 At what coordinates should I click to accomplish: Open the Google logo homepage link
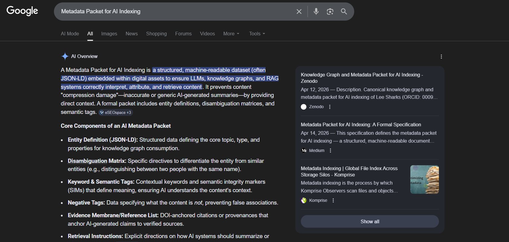coord(22,11)
